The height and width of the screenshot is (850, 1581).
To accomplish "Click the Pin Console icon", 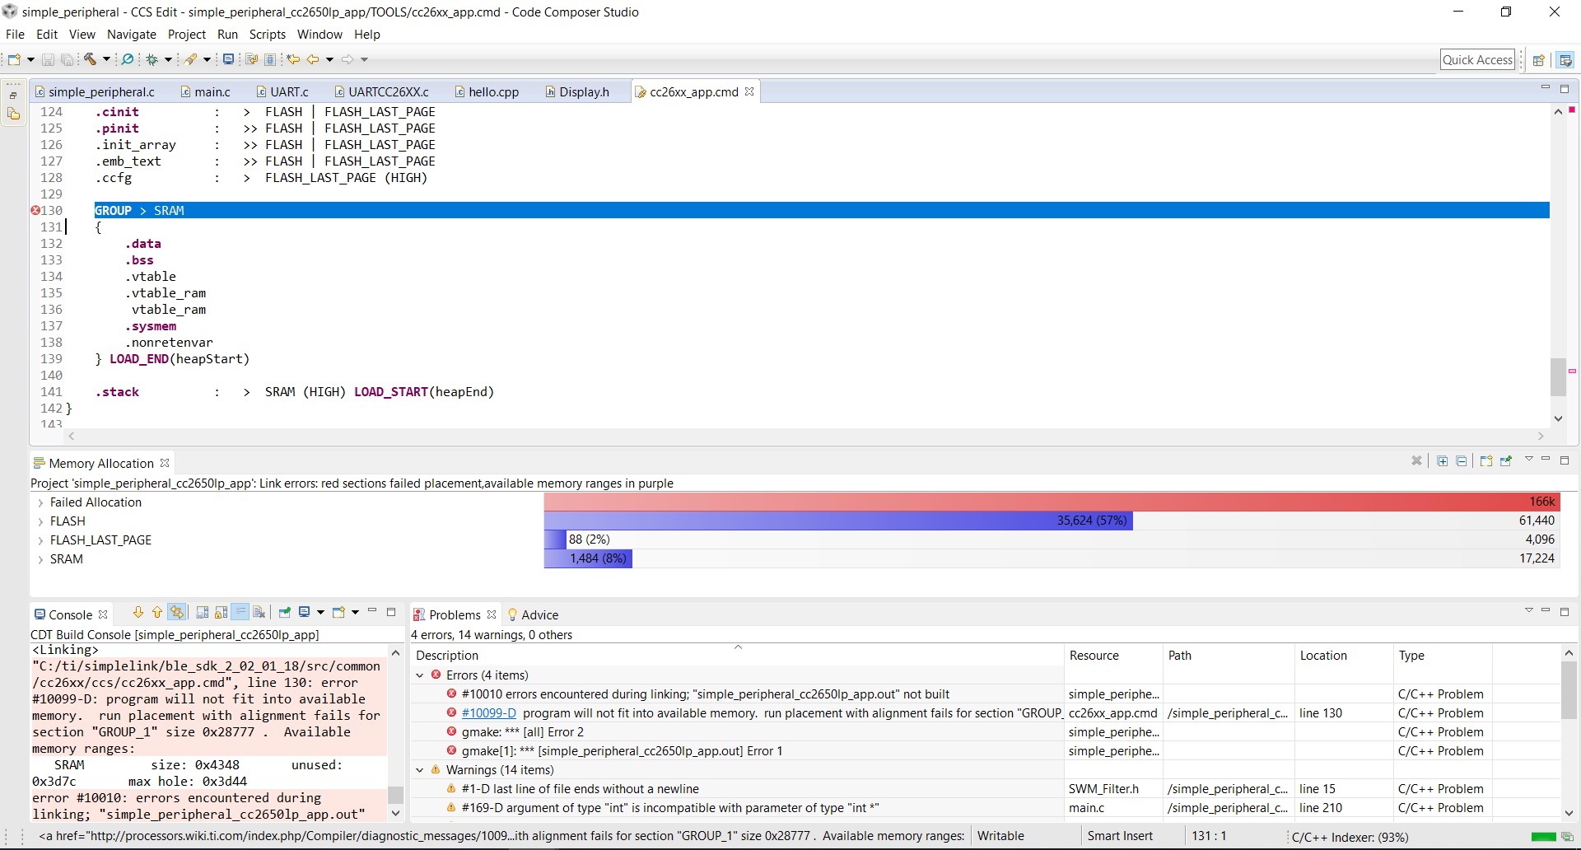I will (x=284, y=612).
